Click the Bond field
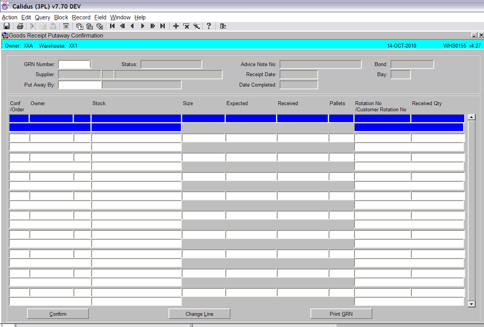This screenshot has height=327, width=484. coord(412,65)
